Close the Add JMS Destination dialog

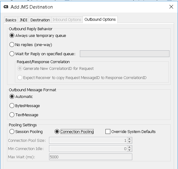click(x=171, y=7)
